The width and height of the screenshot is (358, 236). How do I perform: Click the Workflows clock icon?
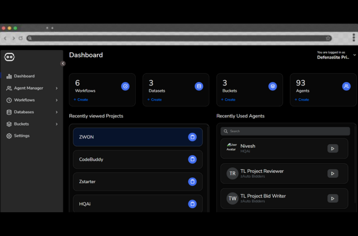(x=9, y=100)
